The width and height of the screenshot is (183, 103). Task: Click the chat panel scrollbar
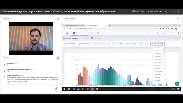[60, 84]
